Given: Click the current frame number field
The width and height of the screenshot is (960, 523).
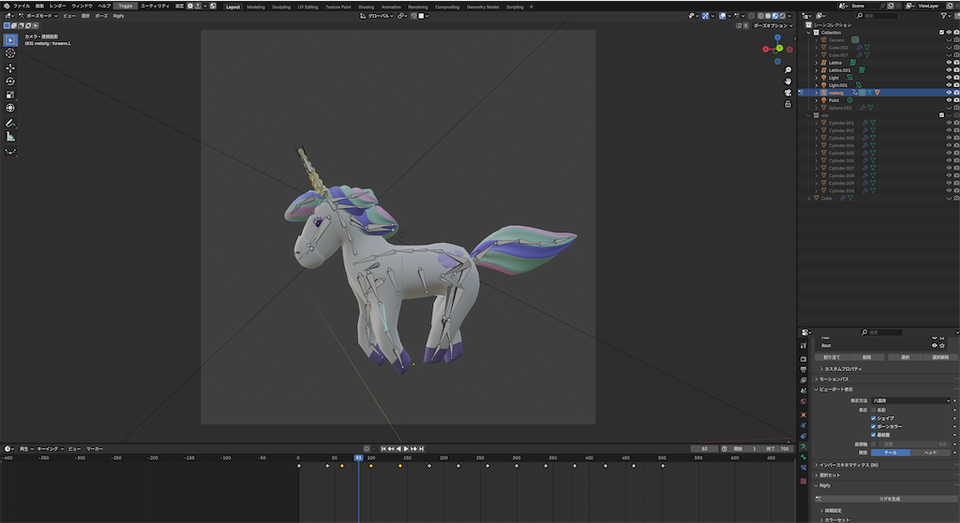Looking at the screenshot, I should pos(704,449).
